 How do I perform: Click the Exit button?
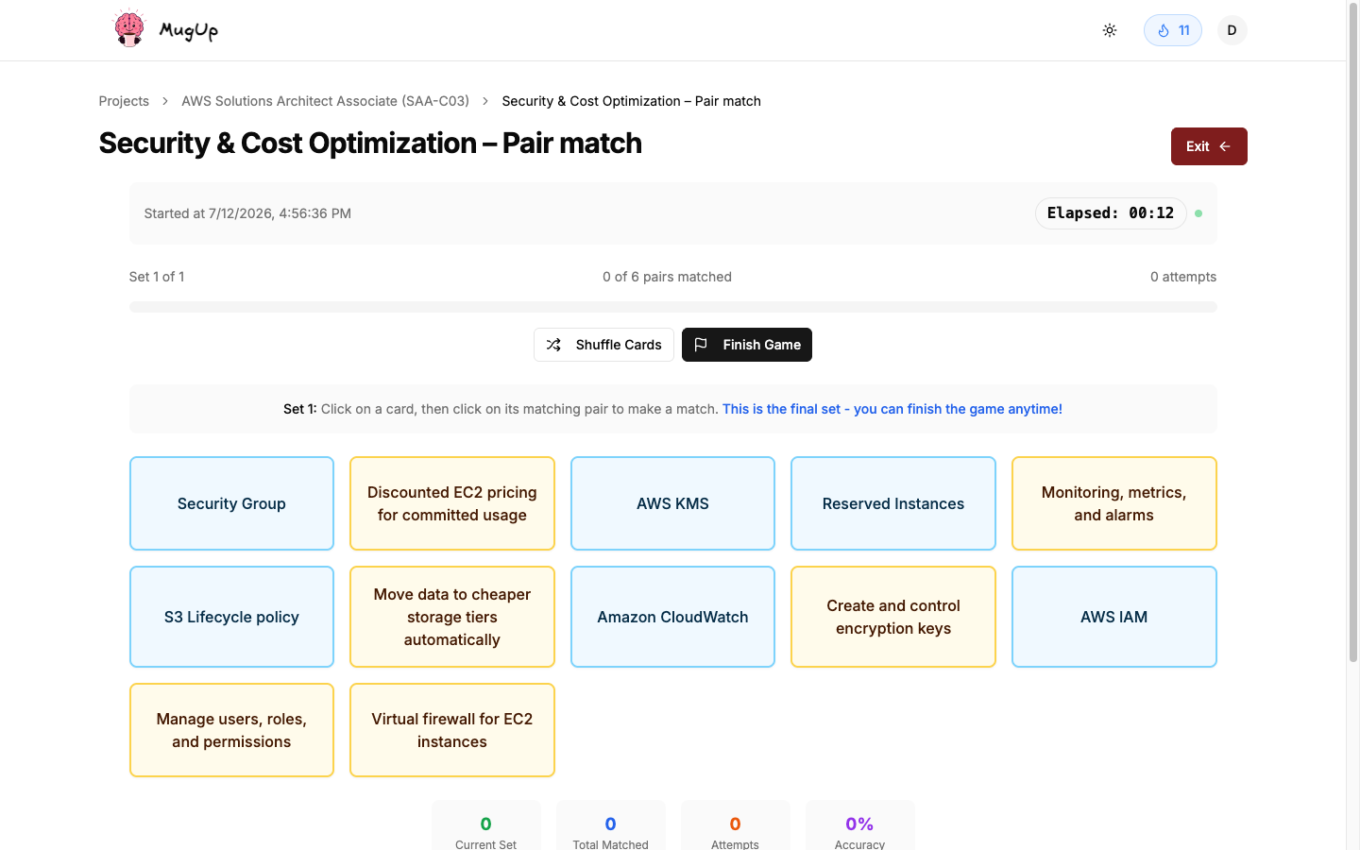(x=1209, y=146)
